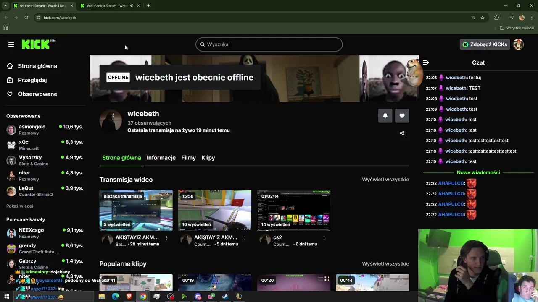Click Wyświetl wszystkie beside Transmisja wideo
The image size is (538, 302).
coord(385,180)
